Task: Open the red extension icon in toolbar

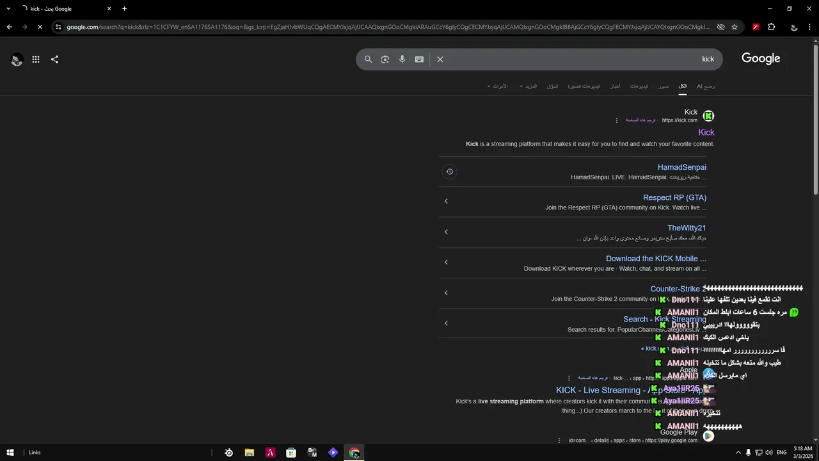Action: (x=756, y=27)
